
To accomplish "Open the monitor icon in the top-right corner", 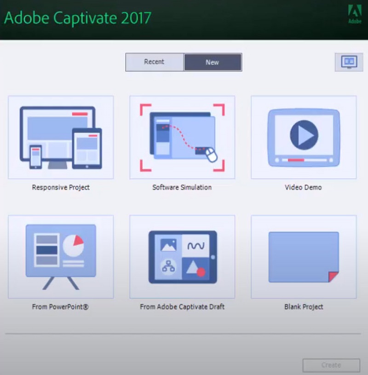I will coord(349,62).
